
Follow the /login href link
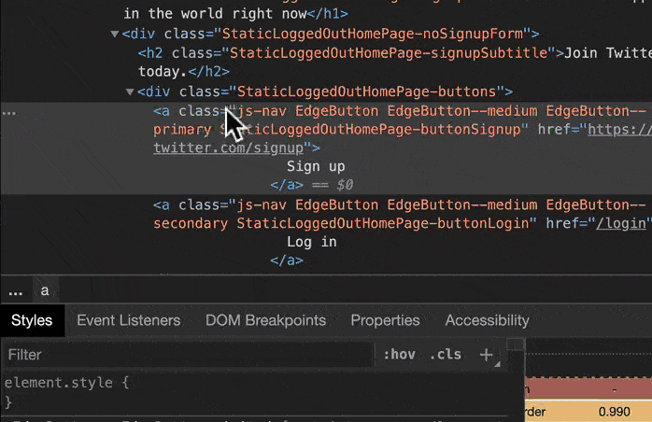click(621, 224)
